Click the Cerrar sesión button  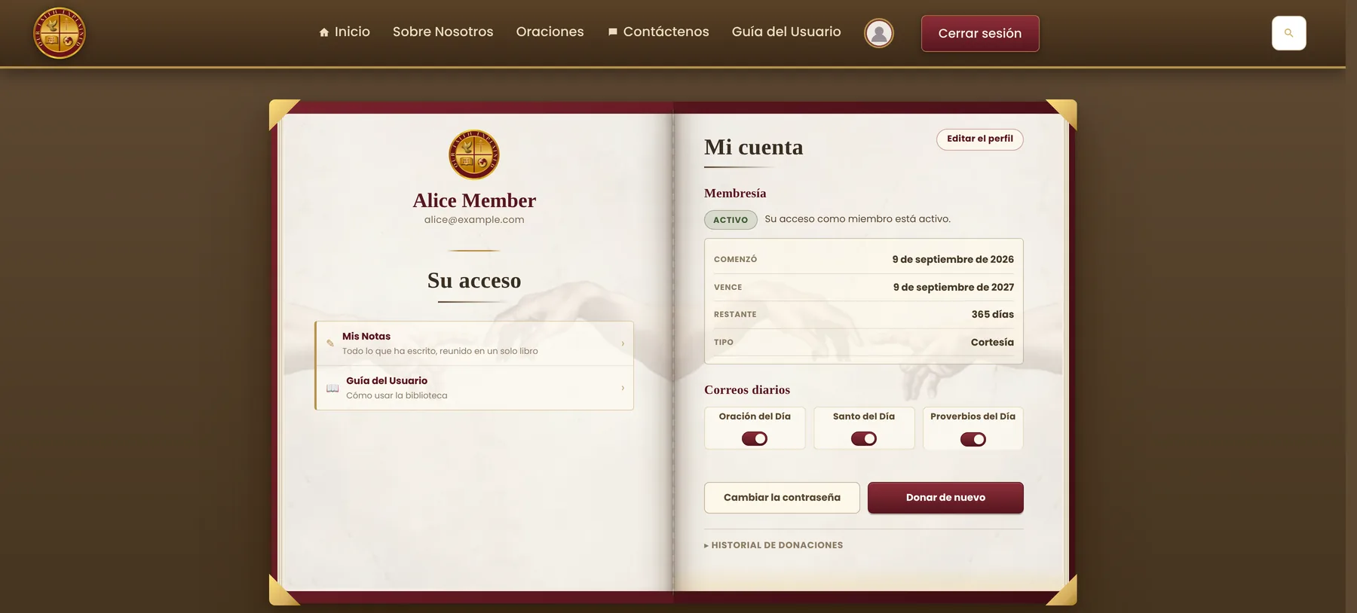(980, 33)
